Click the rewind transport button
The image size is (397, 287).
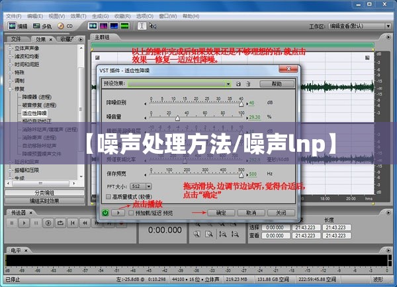tap(85, 223)
